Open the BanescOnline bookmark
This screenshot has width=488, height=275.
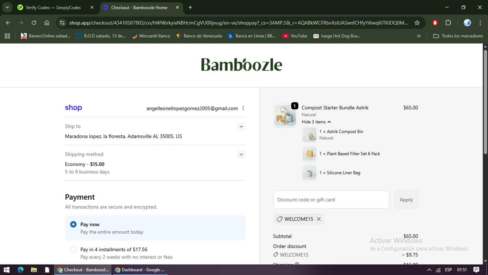click(45, 36)
